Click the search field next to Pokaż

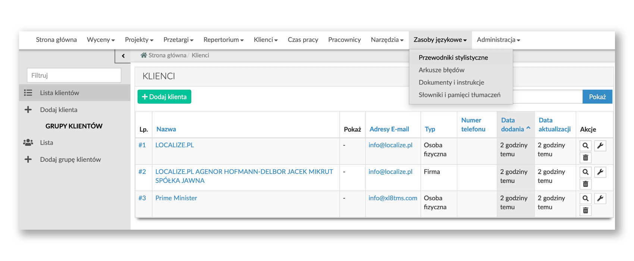tap(547, 97)
